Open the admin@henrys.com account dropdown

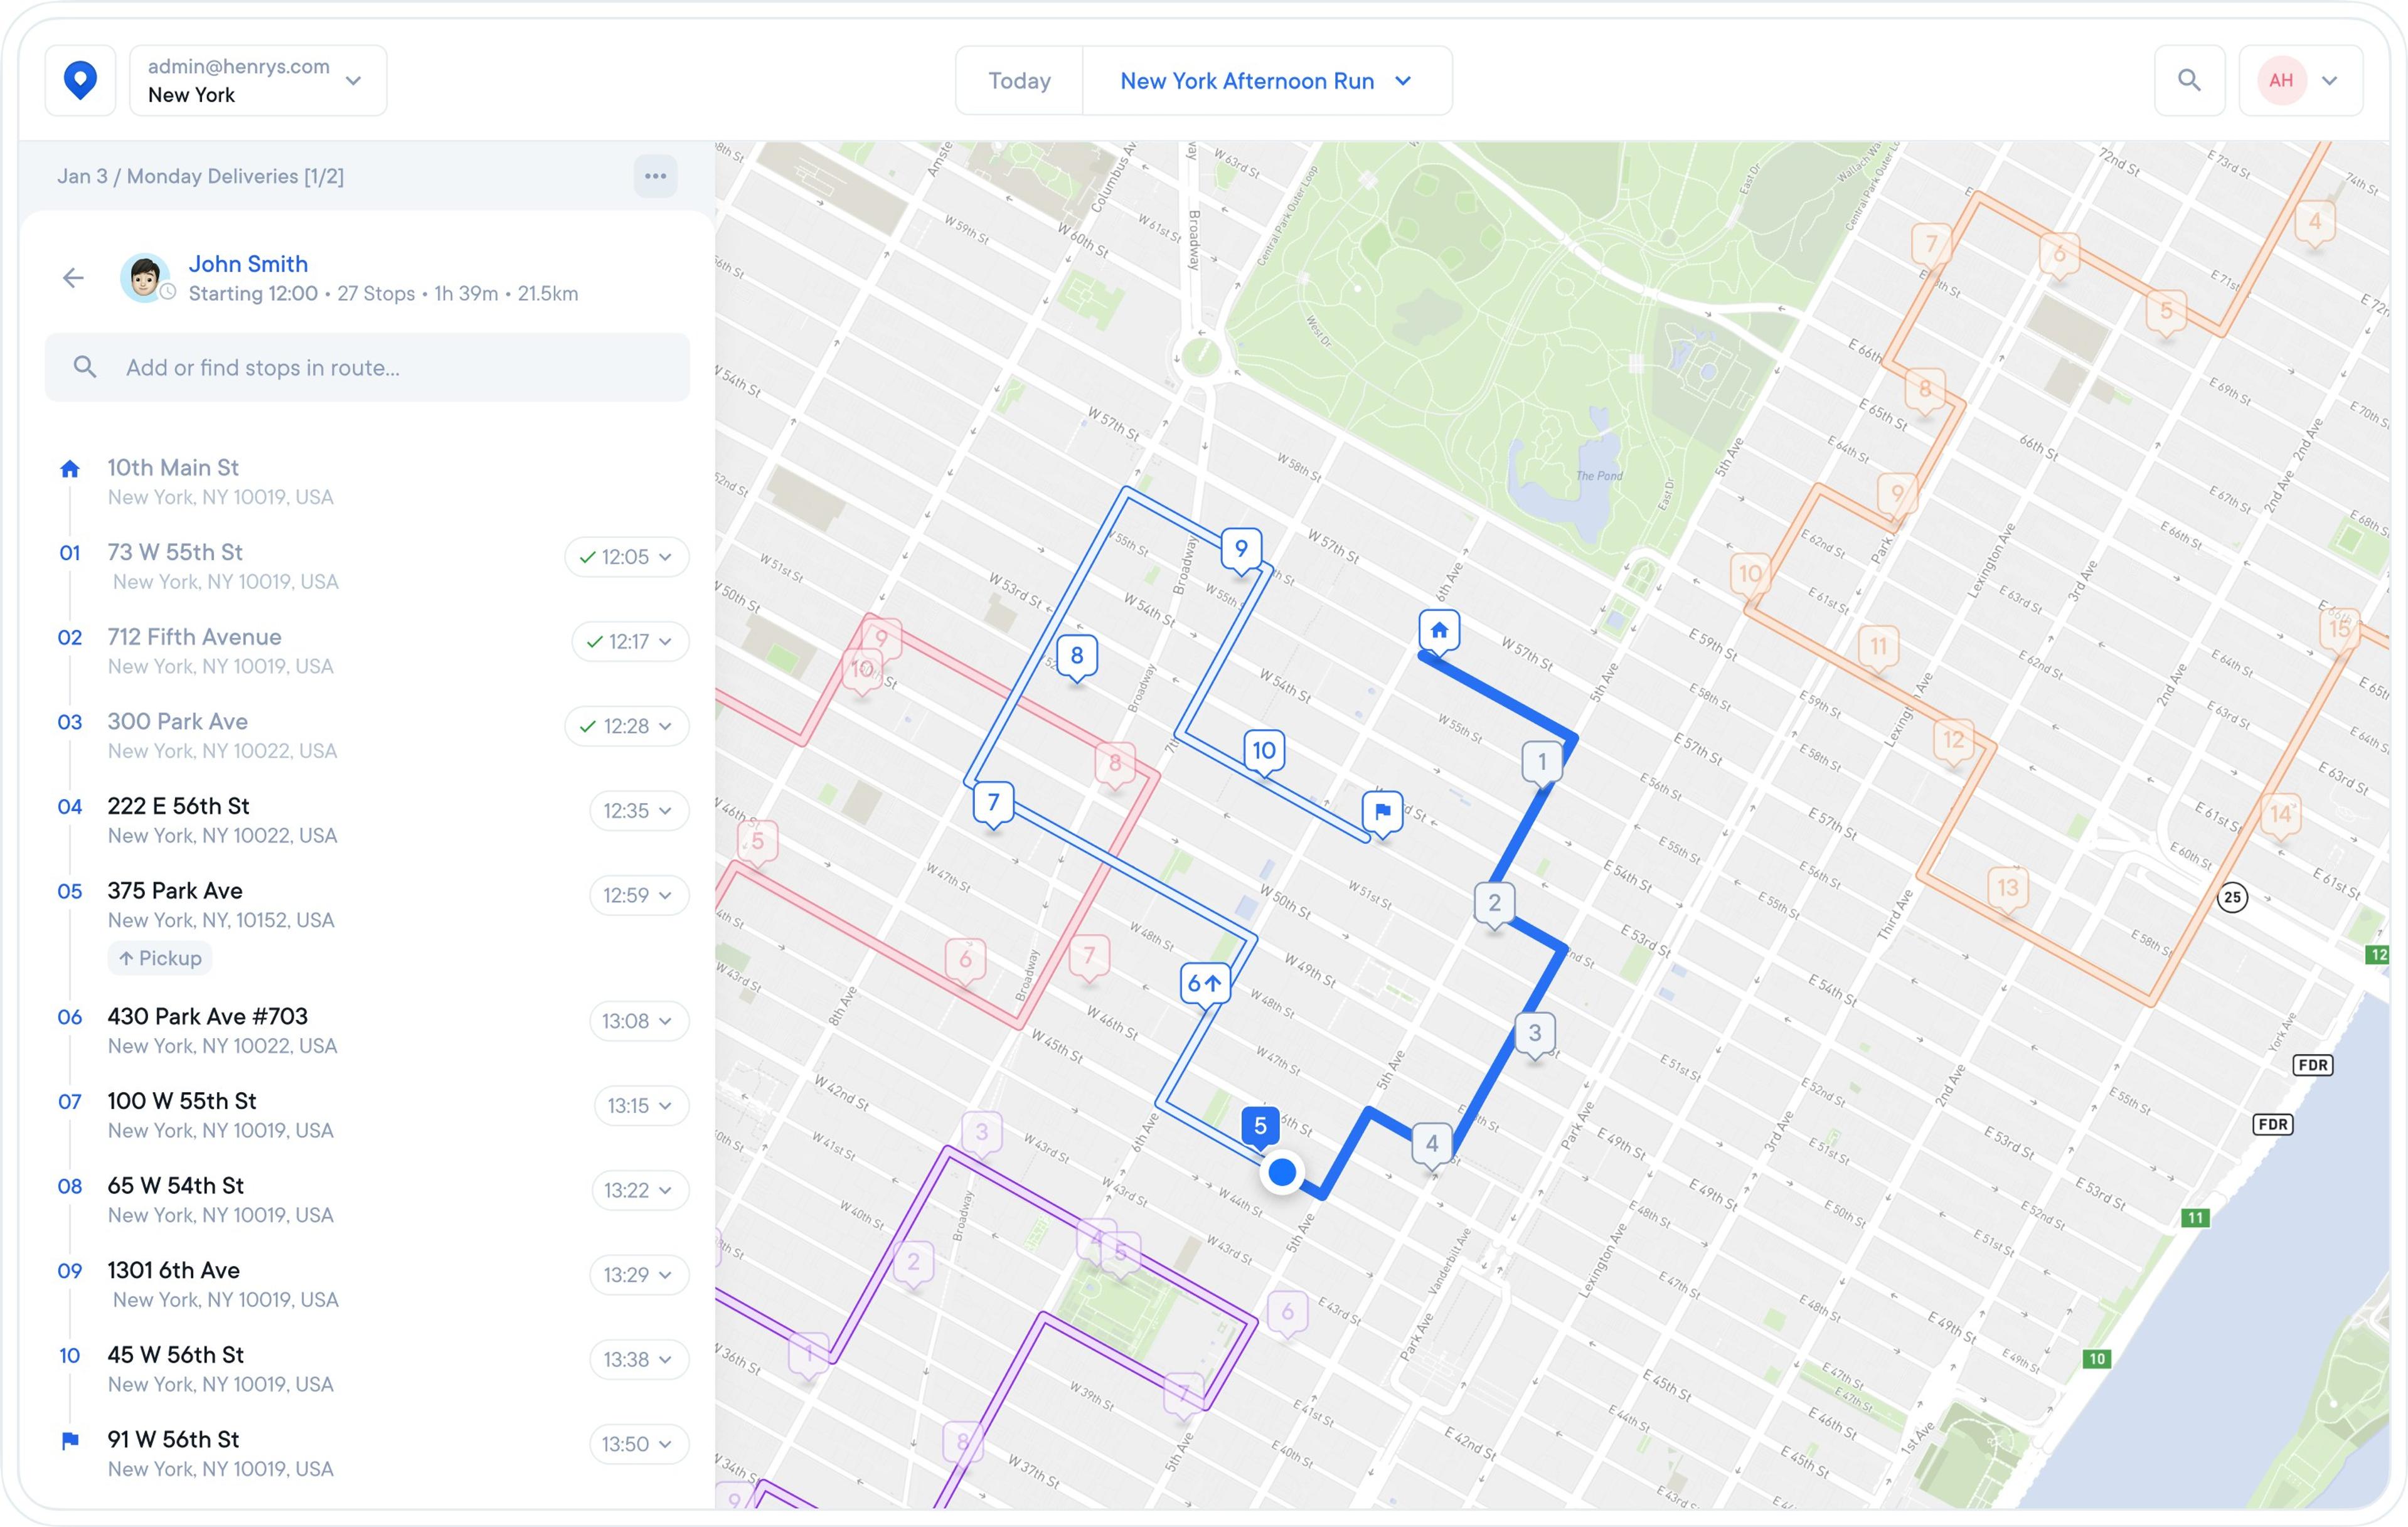coord(258,80)
